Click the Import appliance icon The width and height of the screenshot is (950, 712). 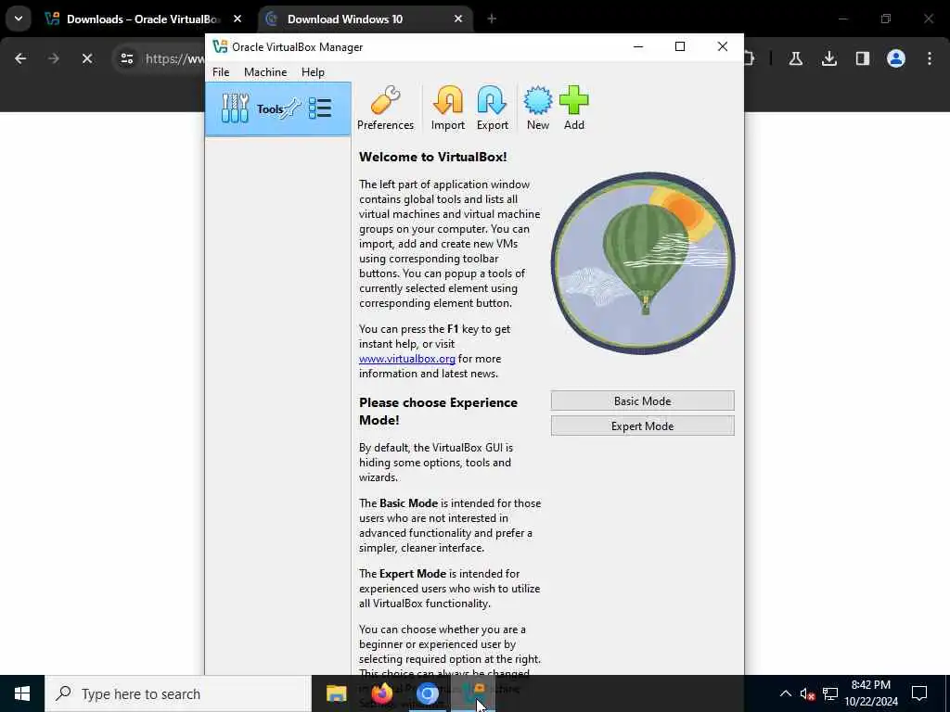pyautogui.click(x=448, y=108)
